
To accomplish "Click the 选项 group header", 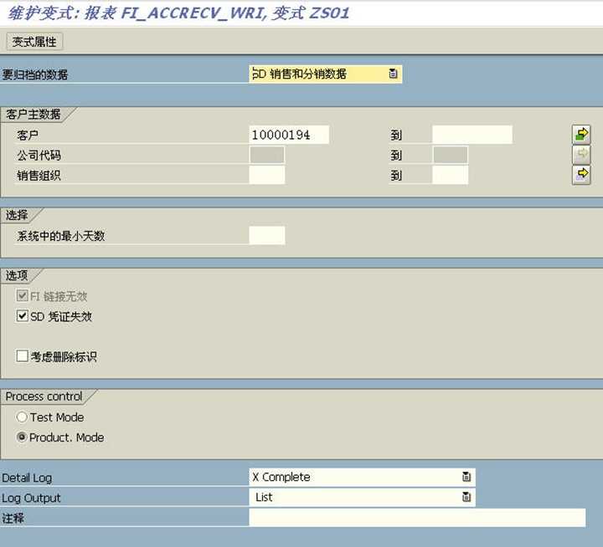I will tap(17, 275).
